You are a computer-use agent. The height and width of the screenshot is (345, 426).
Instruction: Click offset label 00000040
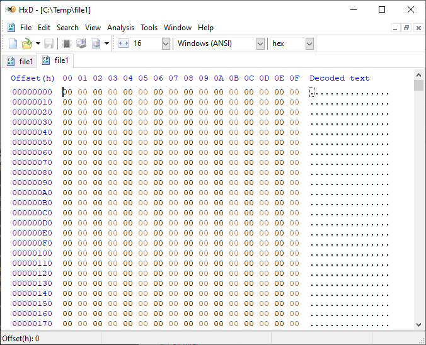[32, 132]
